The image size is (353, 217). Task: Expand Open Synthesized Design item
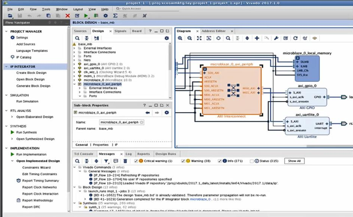(12, 139)
